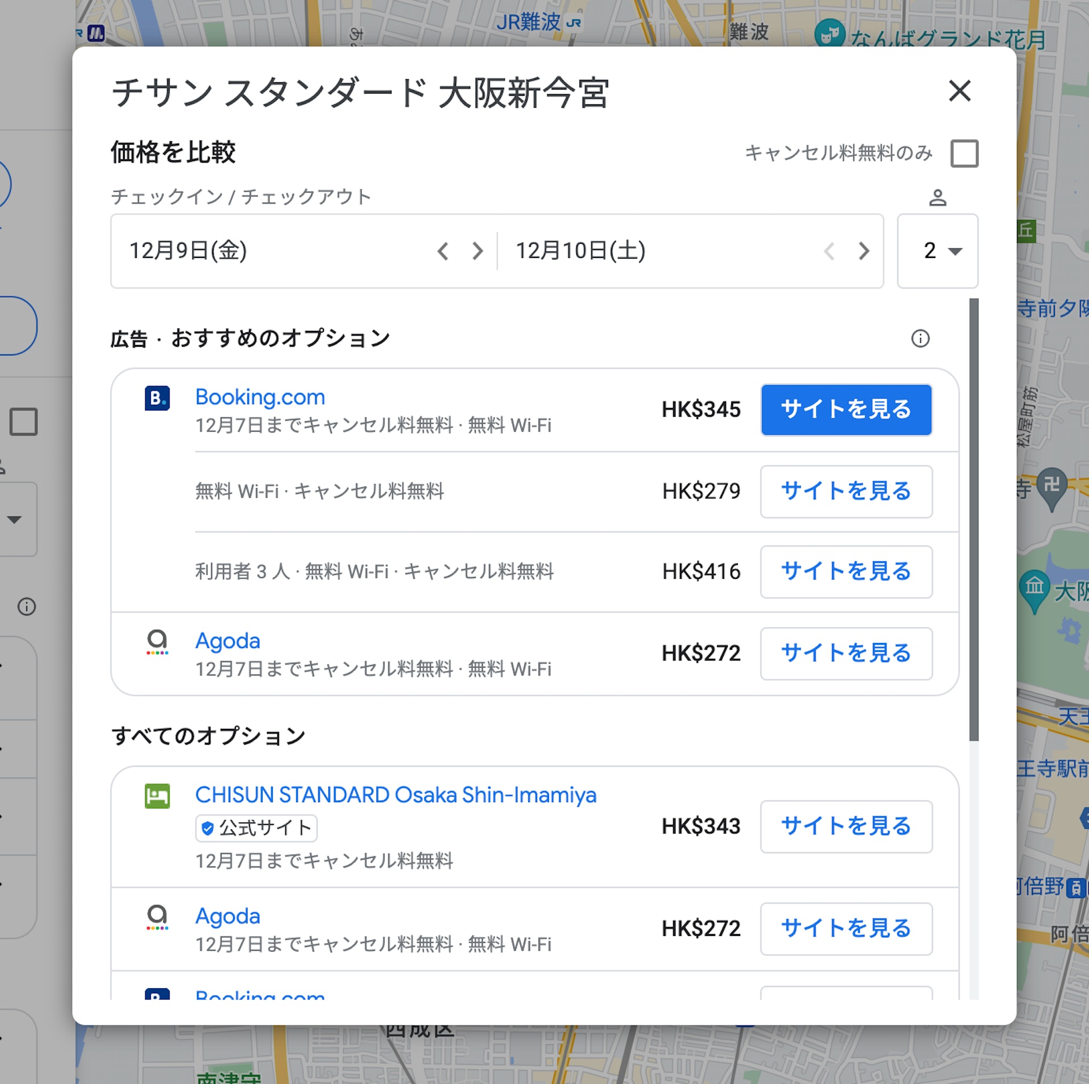Open the Booking.com link

tap(260, 396)
